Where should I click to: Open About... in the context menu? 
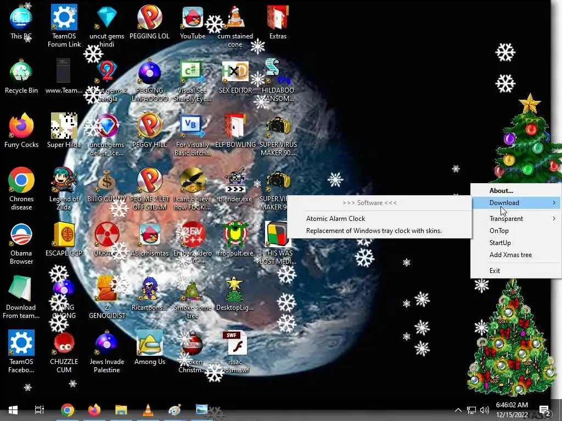pos(516,190)
